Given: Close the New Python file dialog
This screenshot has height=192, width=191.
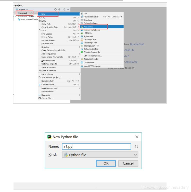Looking at the screenshot, I should [137, 137].
